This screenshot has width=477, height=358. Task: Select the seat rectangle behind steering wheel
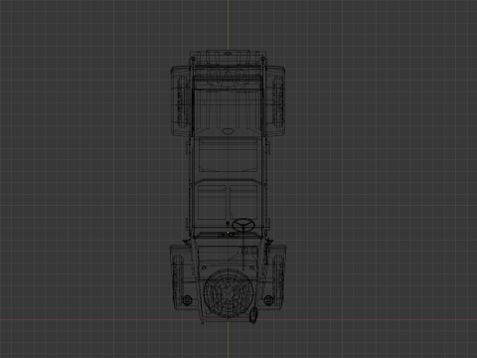tap(243, 202)
